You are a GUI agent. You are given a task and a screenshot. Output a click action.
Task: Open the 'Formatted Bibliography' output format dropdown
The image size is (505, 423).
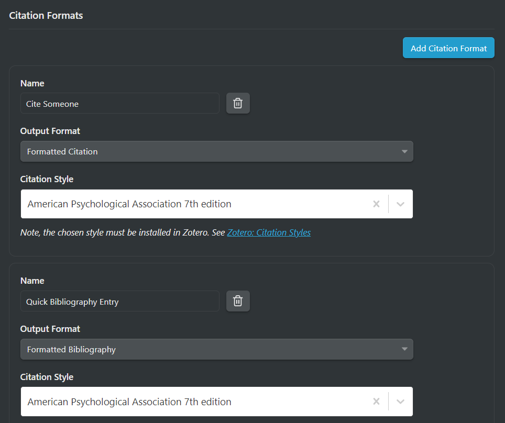click(216, 350)
